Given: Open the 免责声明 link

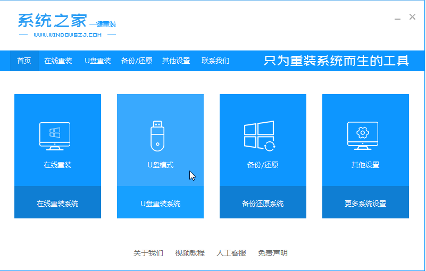Looking at the screenshot, I should [x=273, y=253].
